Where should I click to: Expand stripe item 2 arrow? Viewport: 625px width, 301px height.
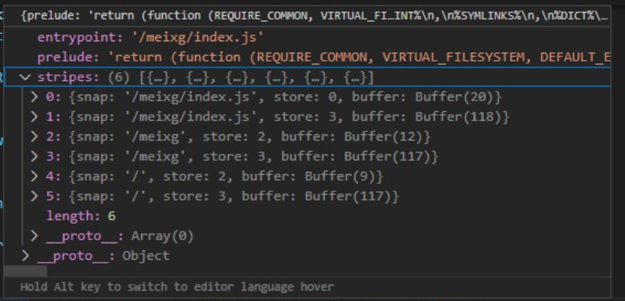point(34,137)
